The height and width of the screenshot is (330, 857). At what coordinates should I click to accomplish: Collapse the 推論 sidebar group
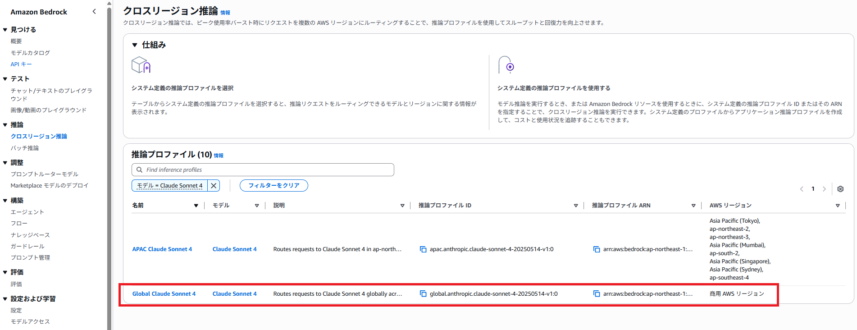click(x=5, y=125)
